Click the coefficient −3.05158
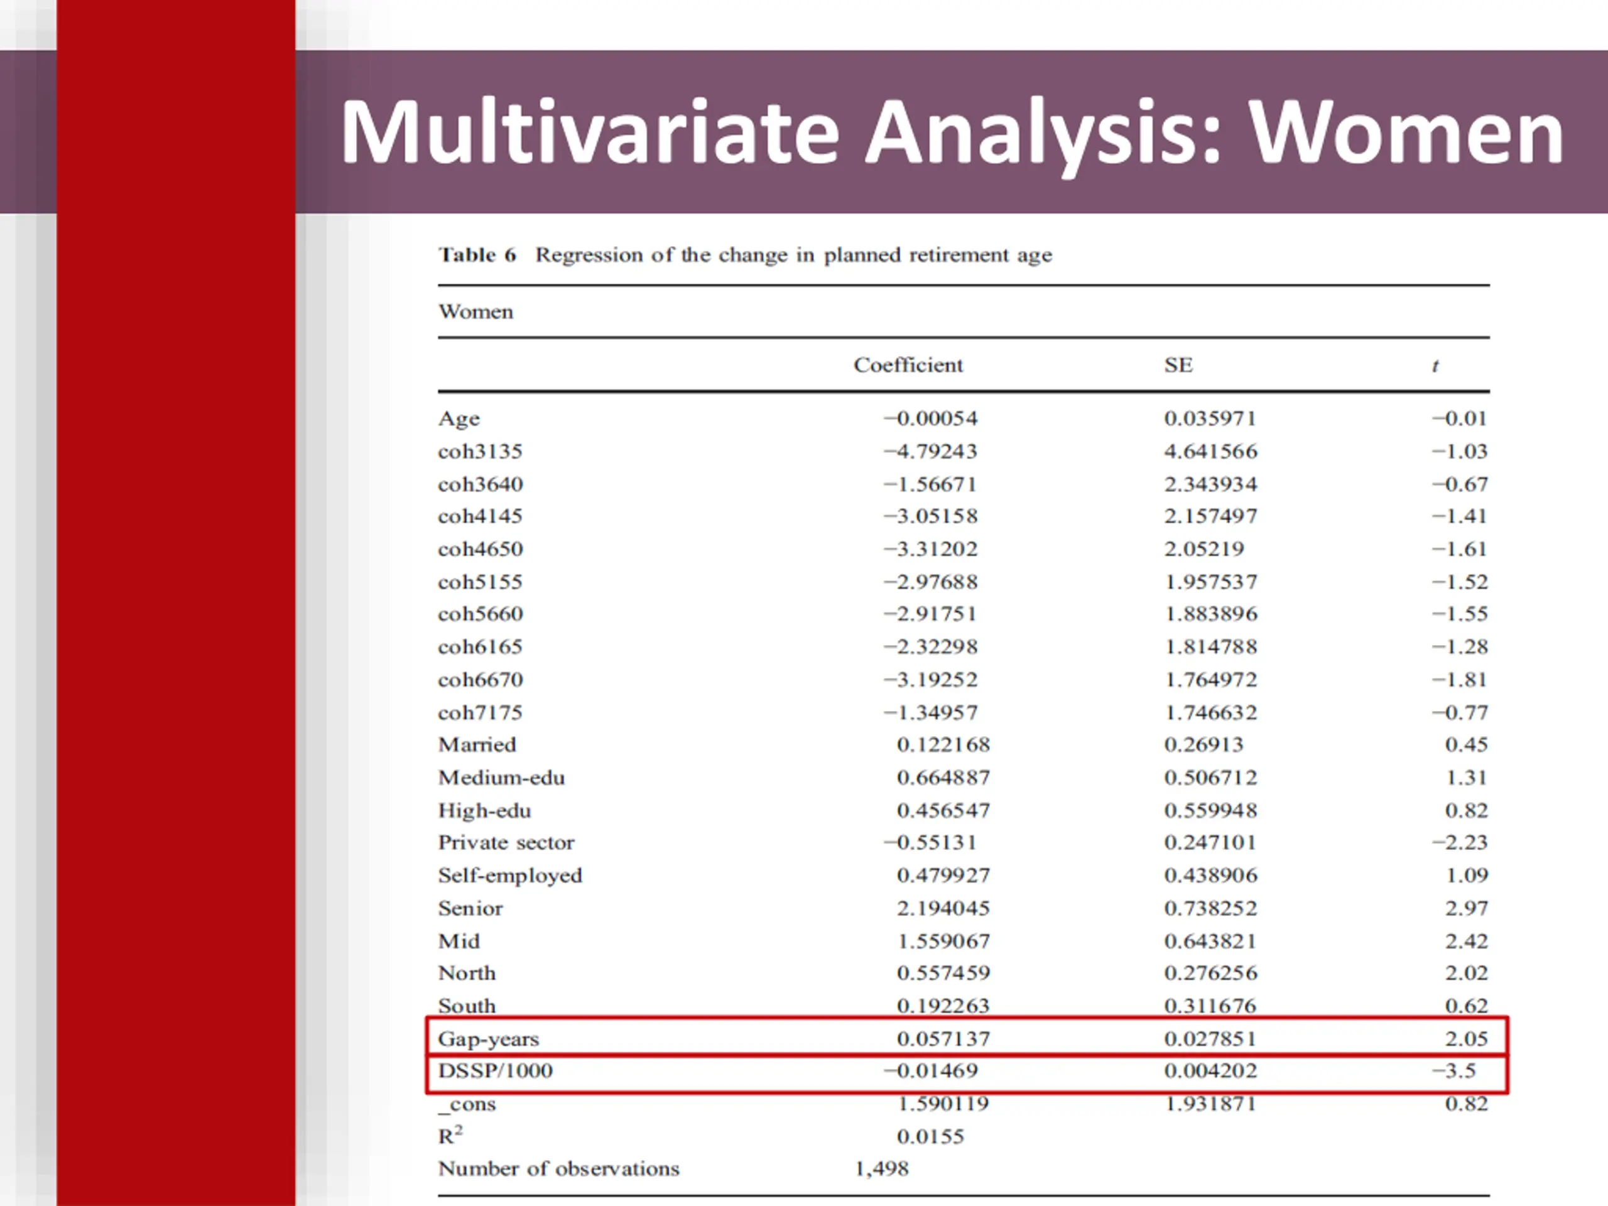The image size is (1608, 1206). 930,516
